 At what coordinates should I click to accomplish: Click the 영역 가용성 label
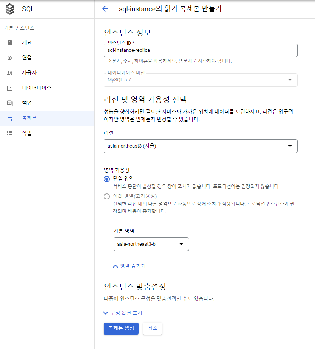pyautogui.click(x=117, y=170)
